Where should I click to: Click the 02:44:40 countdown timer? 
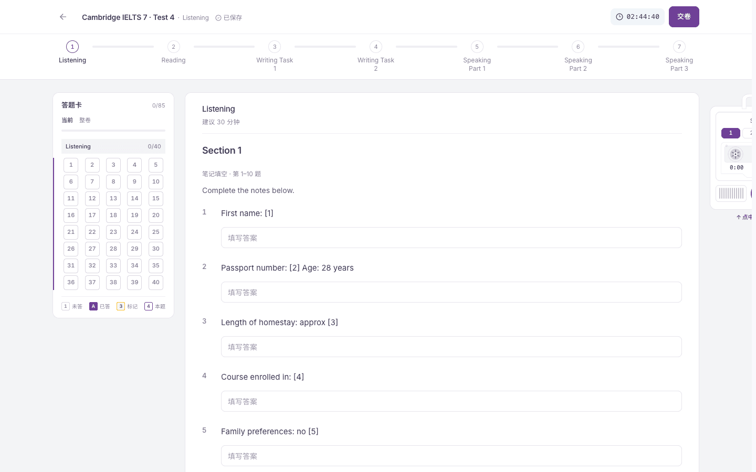point(637,17)
